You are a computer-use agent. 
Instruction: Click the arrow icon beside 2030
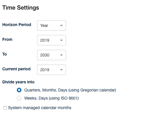[61, 55]
